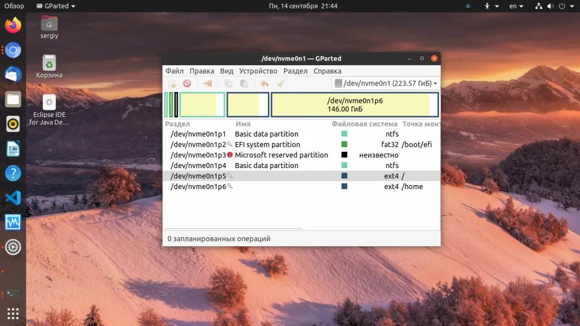
Task: Click the Delete partition toolbar icon
Action: point(187,84)
